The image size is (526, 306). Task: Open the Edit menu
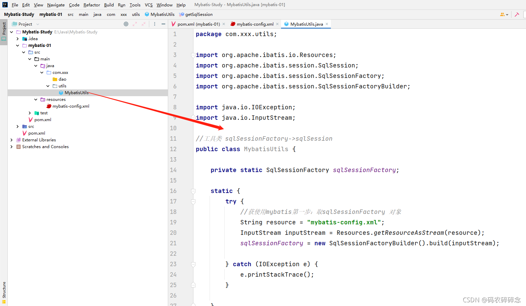pyautogui.click(x=26, y=5)
